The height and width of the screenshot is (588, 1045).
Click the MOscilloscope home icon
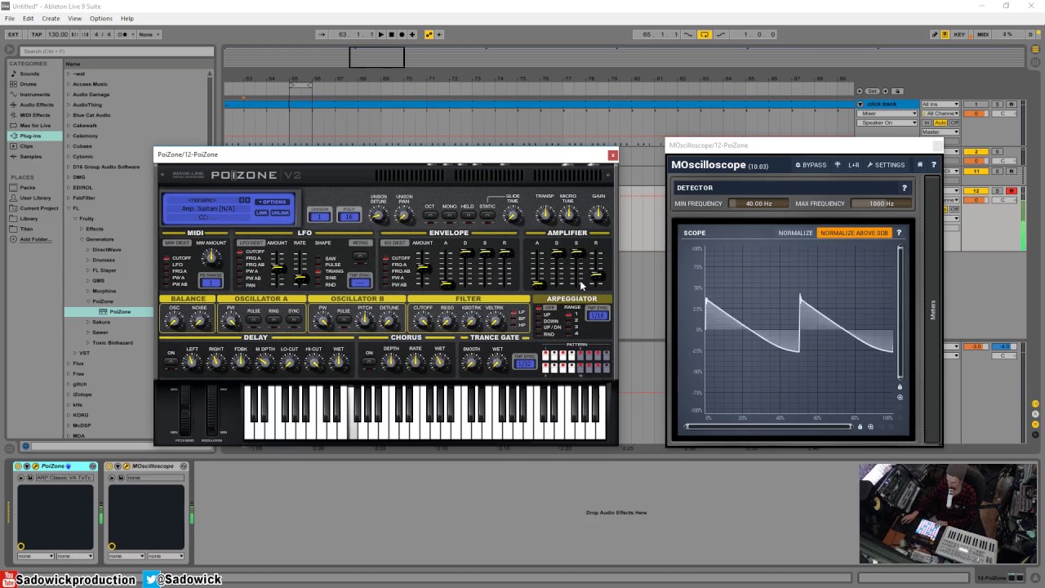point(920,165)
